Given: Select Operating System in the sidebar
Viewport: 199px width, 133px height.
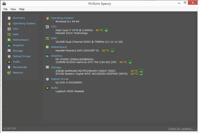Looking at the screenshot, I should [24, 24].
